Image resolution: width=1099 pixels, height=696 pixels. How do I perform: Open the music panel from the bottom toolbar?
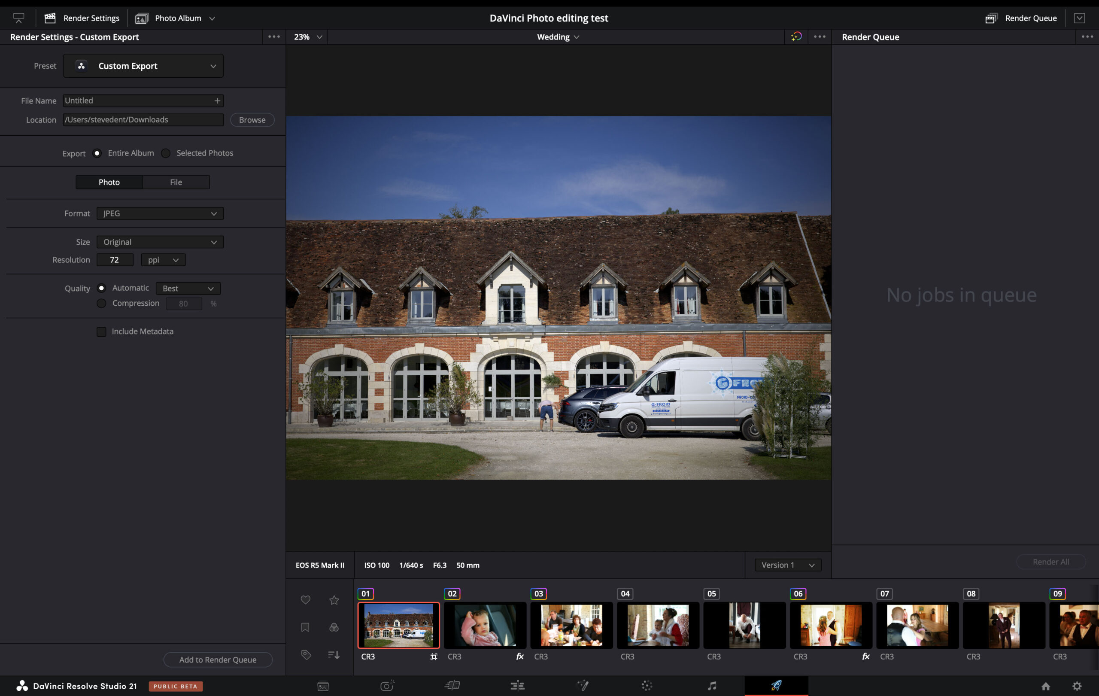tap(712, 685)
